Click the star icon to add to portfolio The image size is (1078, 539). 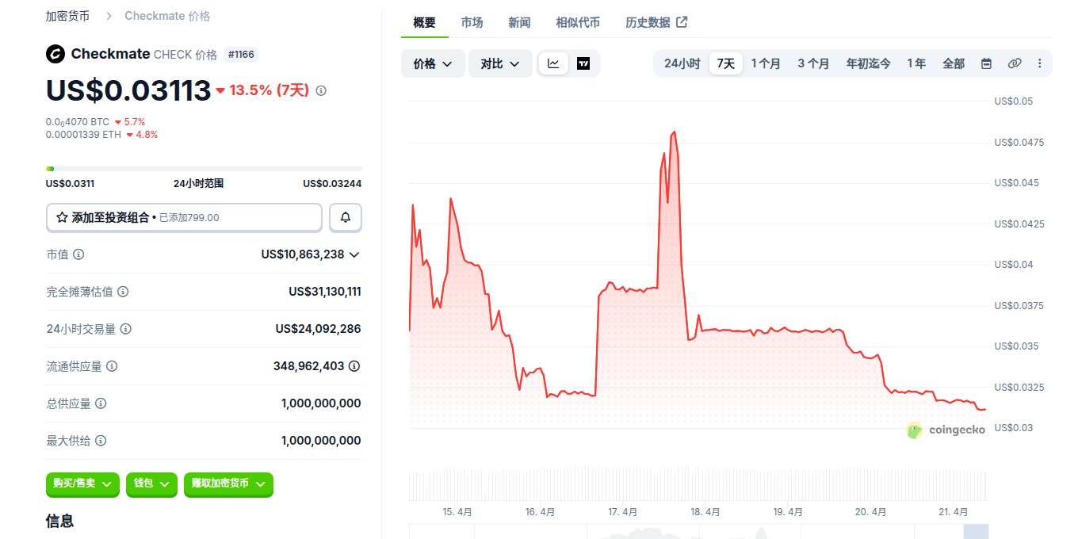[62, 217]
